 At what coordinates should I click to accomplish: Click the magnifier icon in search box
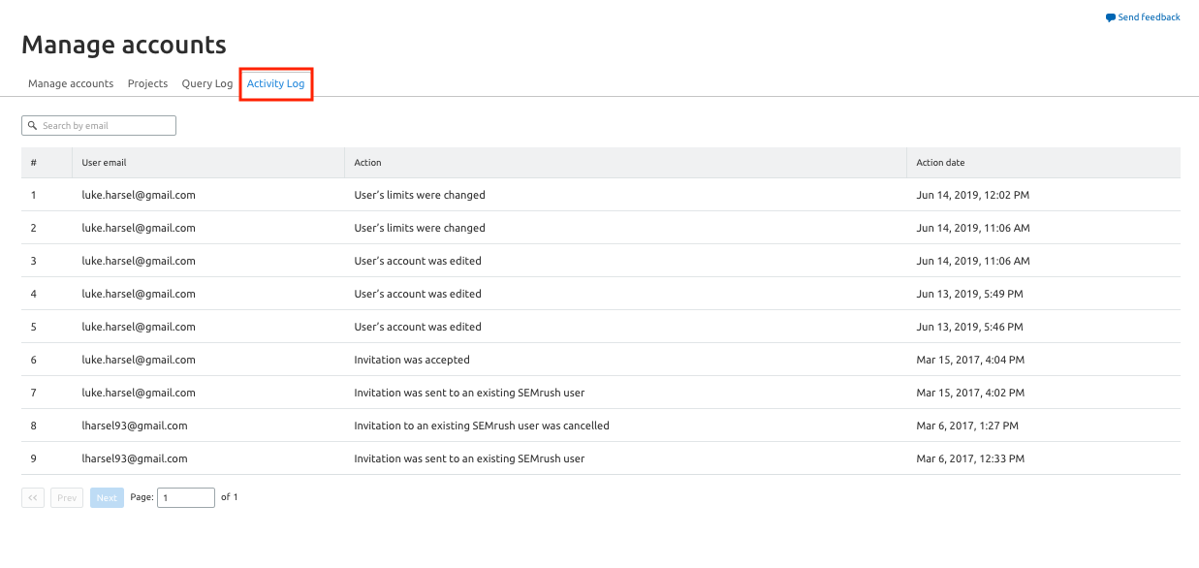point(33,126)
